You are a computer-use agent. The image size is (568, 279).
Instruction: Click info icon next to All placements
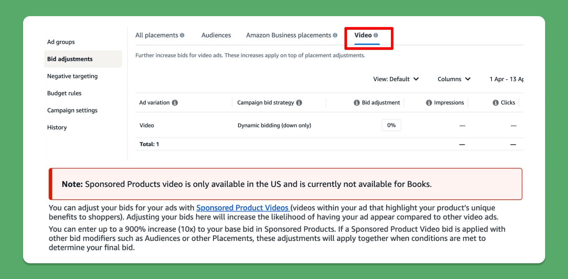pyautogui.click(x=182, y=35)
